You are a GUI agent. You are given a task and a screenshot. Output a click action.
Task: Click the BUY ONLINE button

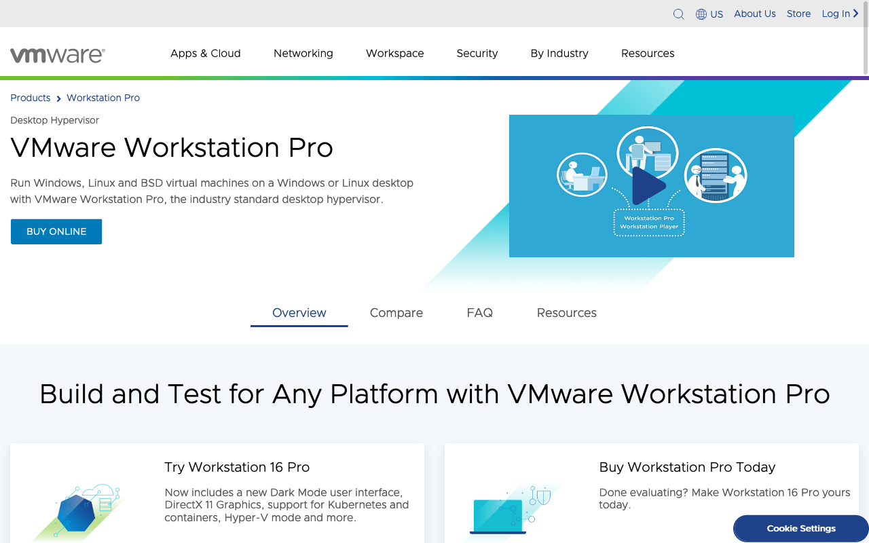[56, 231]
